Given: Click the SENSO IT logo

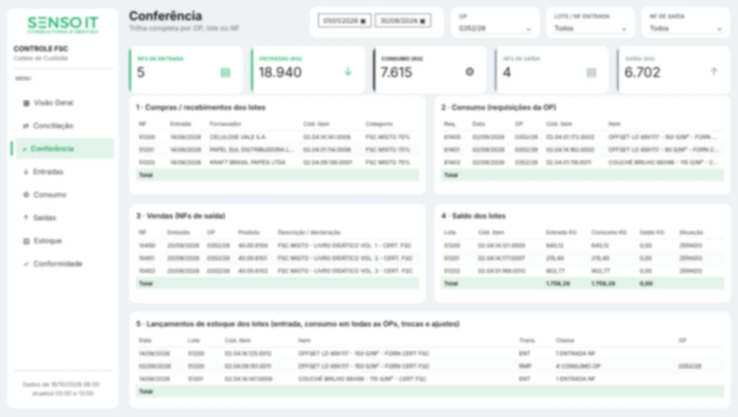Looking at the screenshot, I should pyautogui.click(x=63, y=24).
